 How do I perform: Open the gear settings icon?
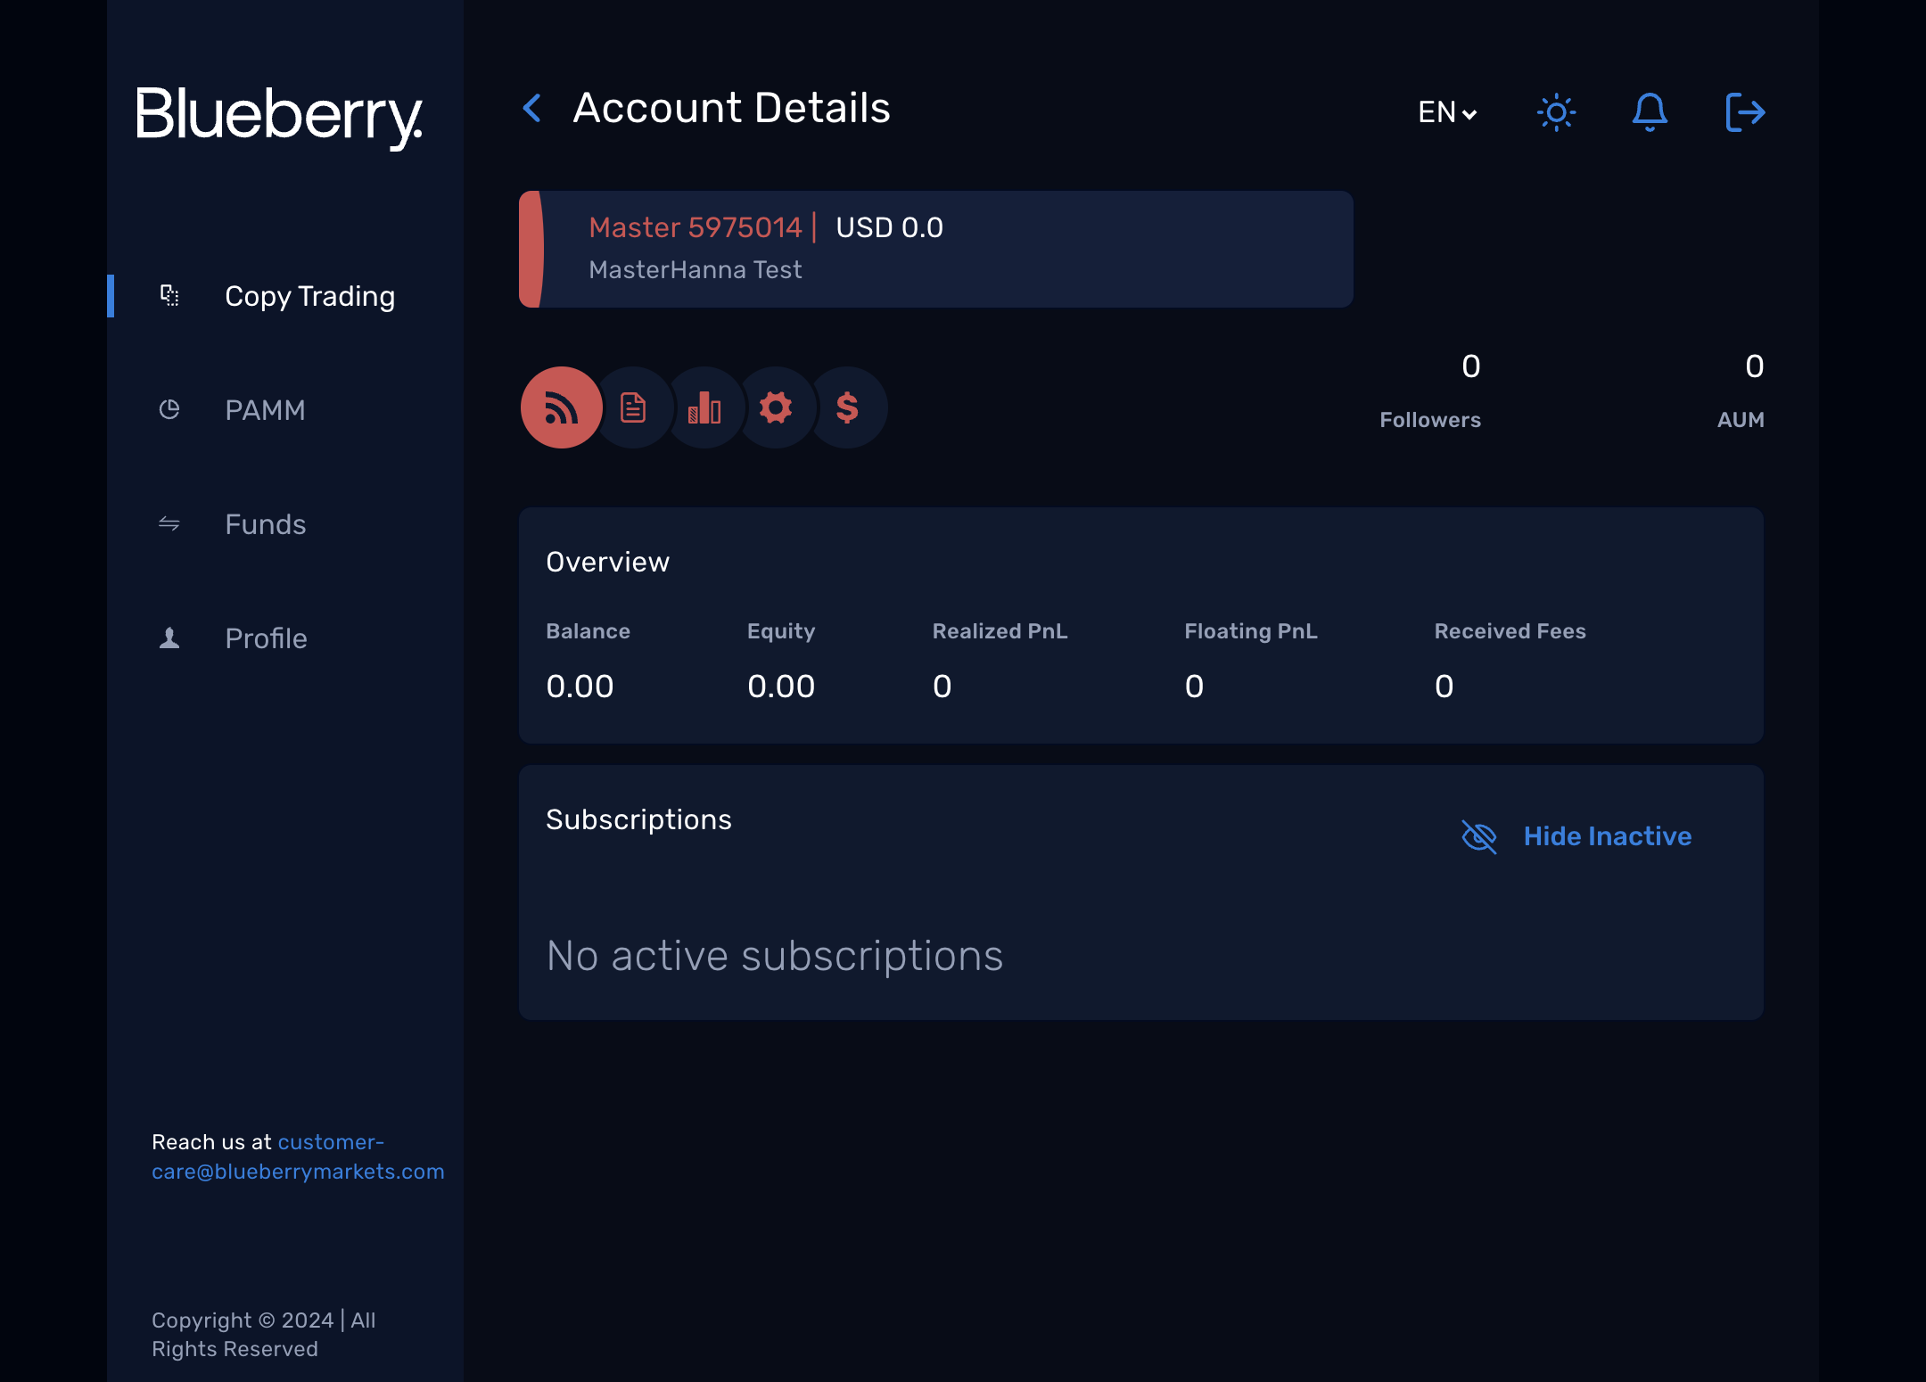click(776, 407)
